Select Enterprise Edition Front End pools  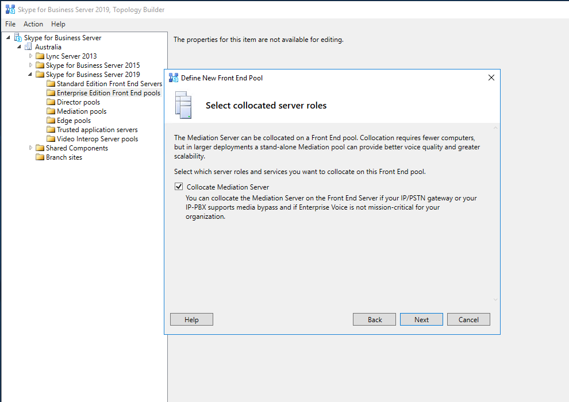108,93
